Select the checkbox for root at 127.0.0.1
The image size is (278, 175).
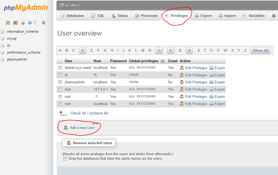click(x=60, y=90)
